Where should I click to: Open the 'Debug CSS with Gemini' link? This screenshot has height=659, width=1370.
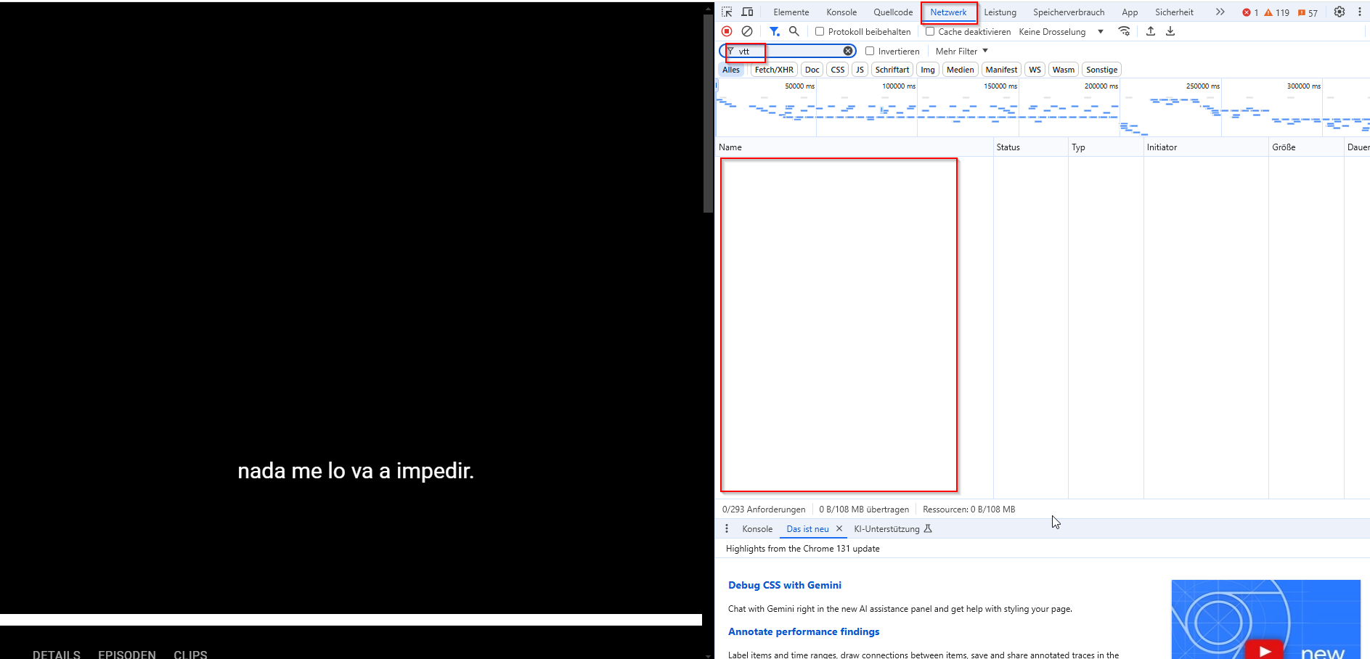click(x=785, y=585)
